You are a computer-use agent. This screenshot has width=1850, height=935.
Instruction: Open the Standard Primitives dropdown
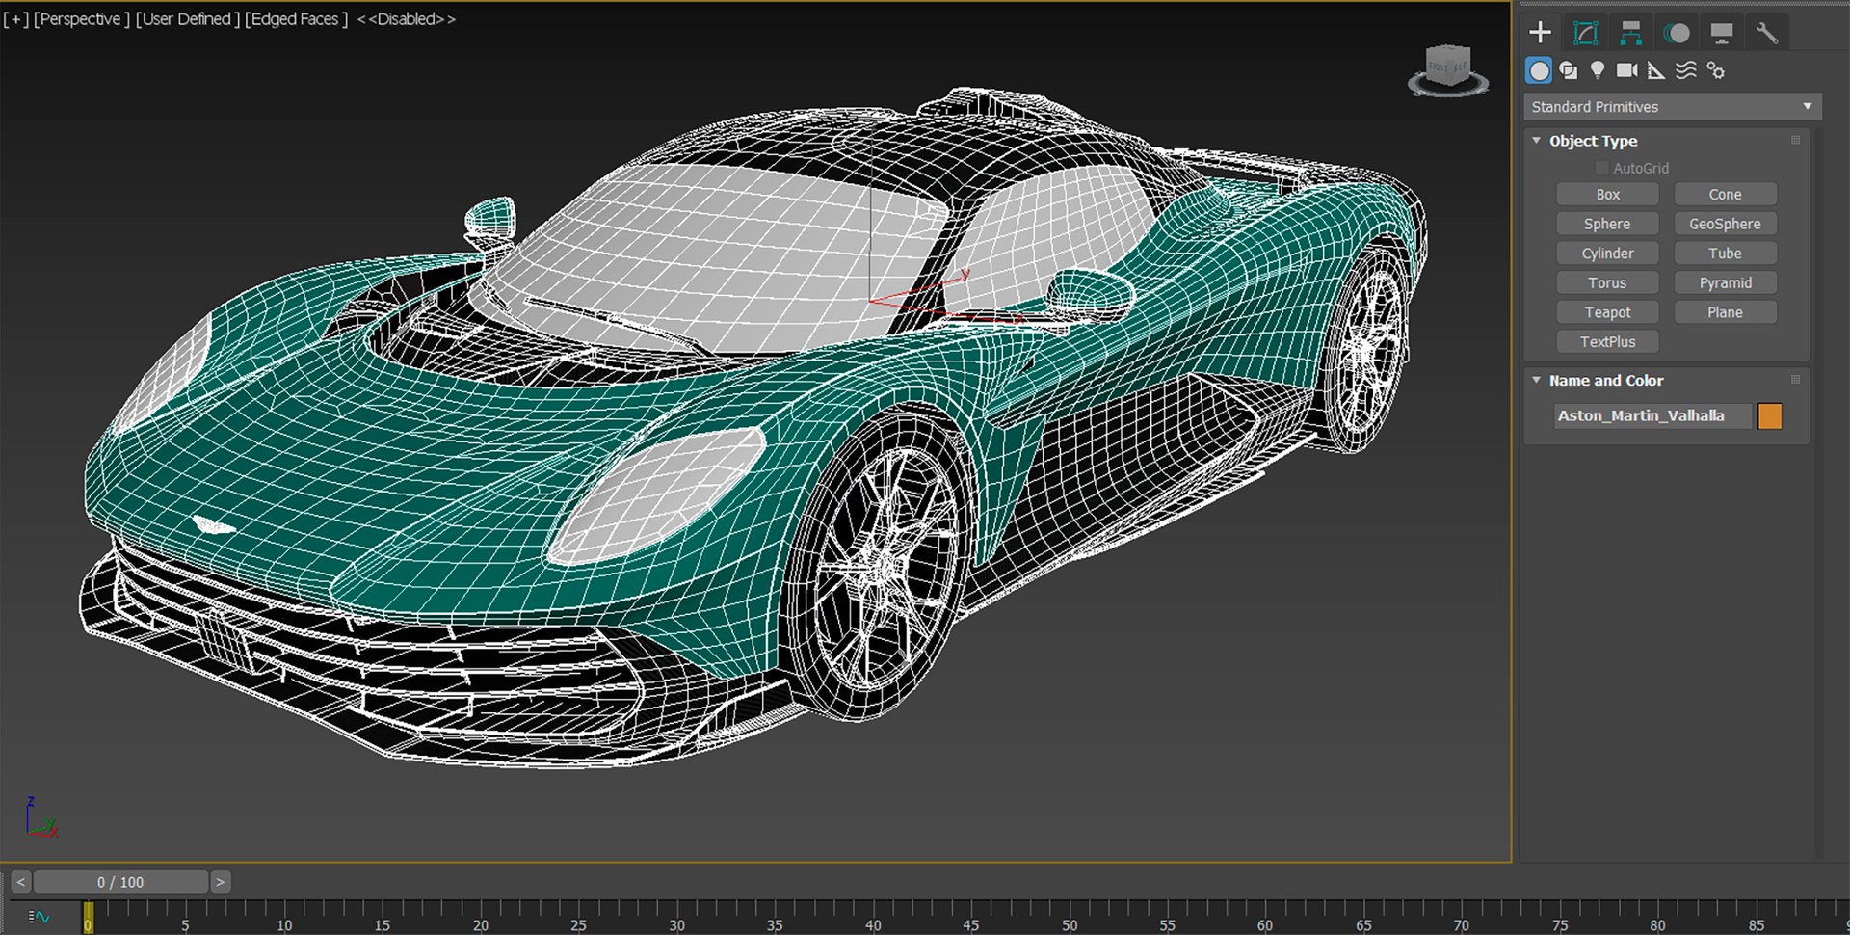1672,107
